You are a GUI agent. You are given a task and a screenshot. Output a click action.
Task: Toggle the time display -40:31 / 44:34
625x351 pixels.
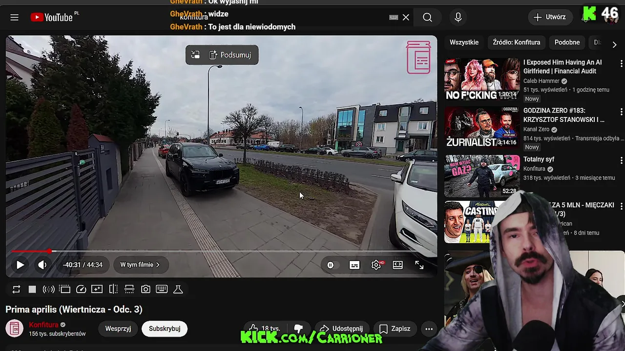(83, 265)
